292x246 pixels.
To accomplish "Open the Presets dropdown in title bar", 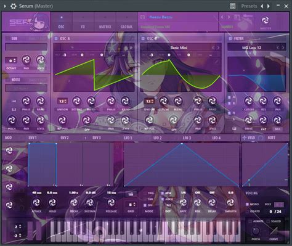I will point(249,6).
